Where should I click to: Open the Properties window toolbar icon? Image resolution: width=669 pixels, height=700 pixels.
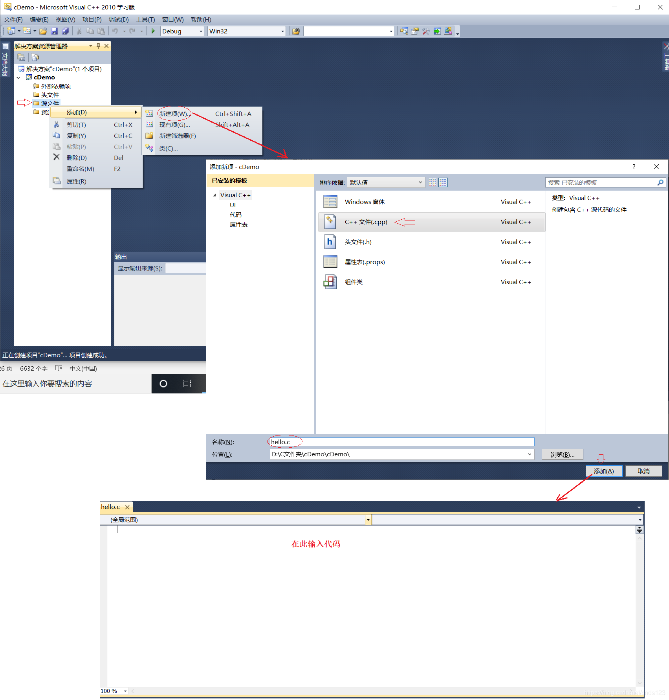point(415,31)
